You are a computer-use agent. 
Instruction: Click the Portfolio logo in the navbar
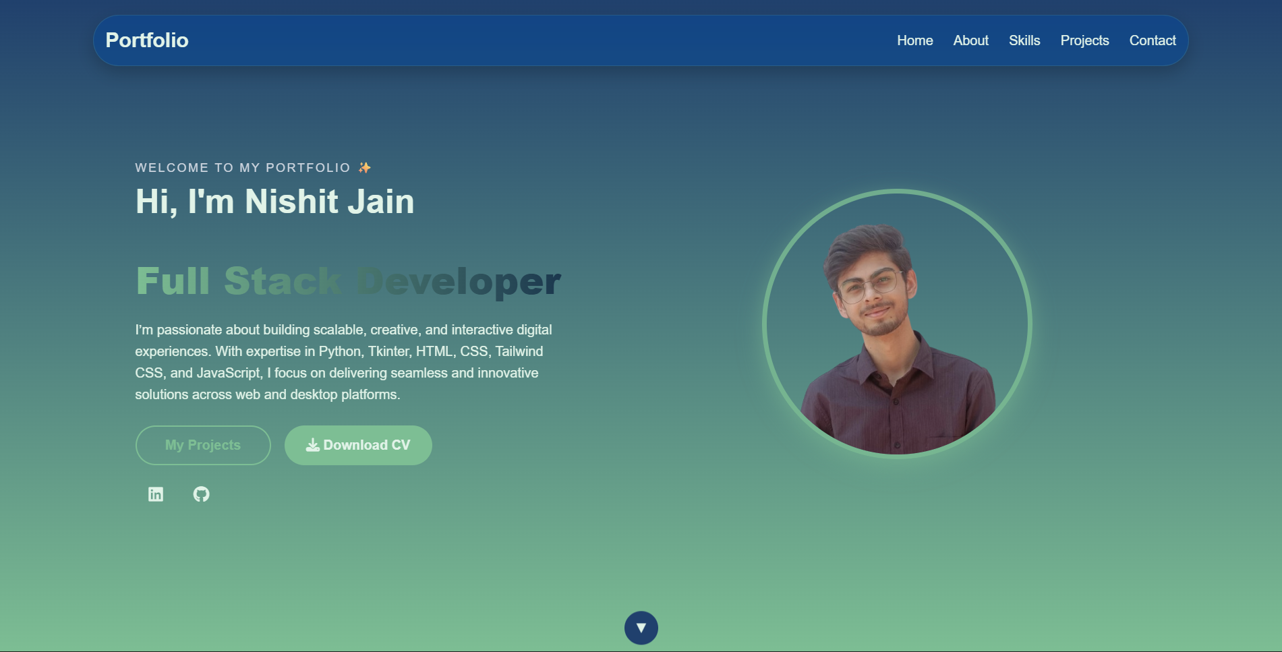147,40
